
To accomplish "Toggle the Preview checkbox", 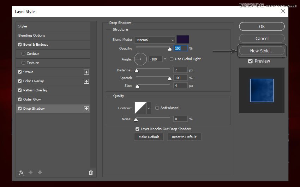I will coord(250,61).
